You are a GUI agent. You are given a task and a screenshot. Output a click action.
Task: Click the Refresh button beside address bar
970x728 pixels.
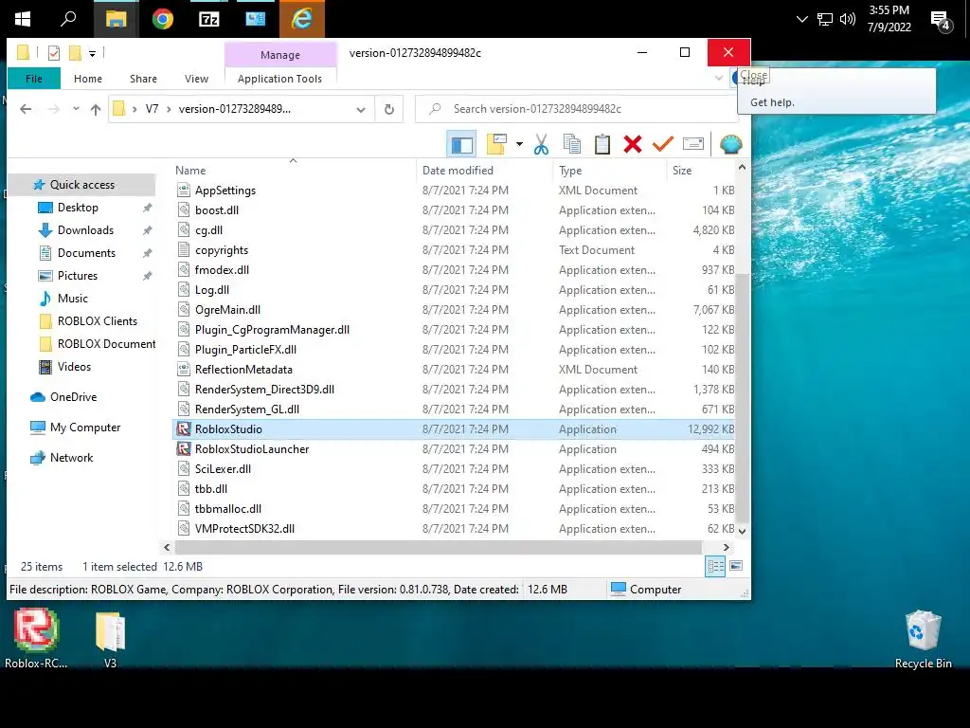click(x=389, y=109)
